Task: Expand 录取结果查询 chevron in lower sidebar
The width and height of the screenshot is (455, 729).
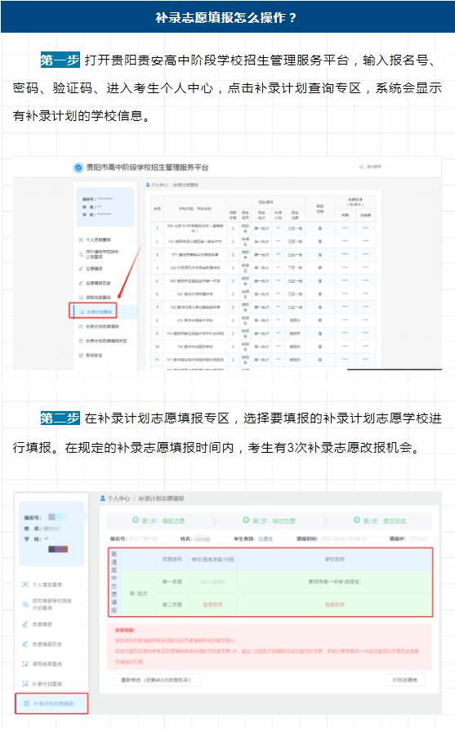Action: 83,664
